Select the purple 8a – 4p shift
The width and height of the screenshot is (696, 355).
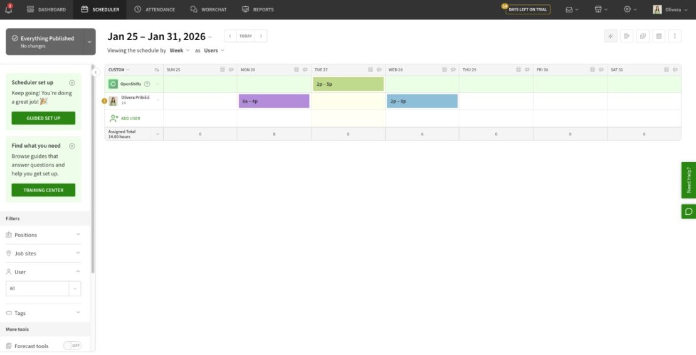pos(274,101)
